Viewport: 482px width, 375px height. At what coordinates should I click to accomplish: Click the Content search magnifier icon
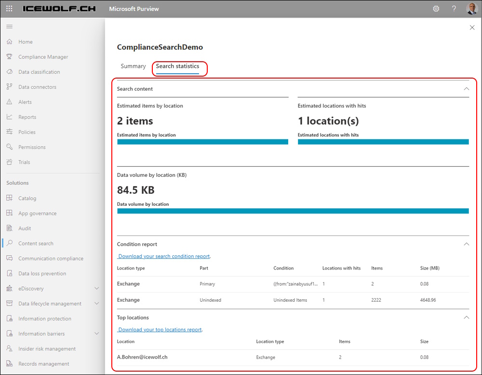click(10, 243)
